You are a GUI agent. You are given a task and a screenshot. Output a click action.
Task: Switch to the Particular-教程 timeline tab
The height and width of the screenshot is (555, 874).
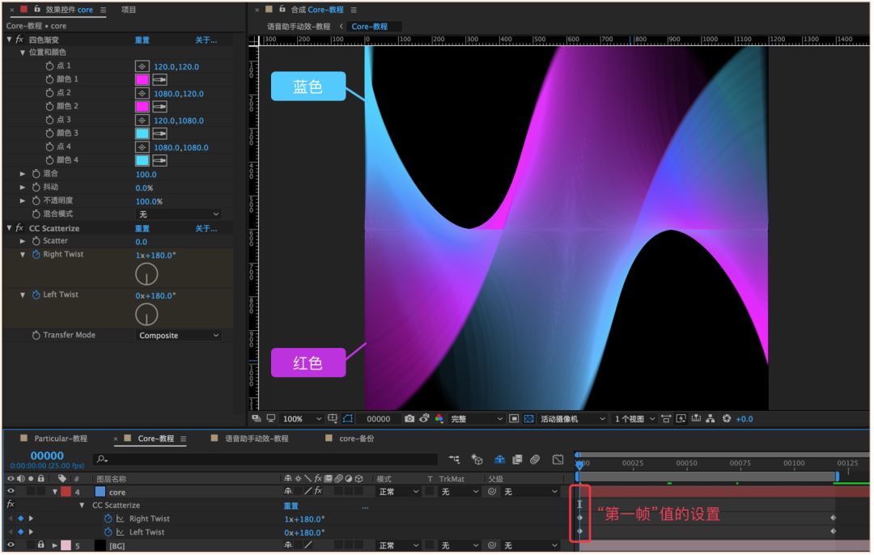coord(60,438)
